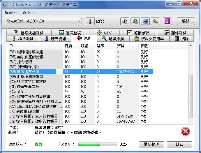Click the vertical scrollbar thumb
201x153 pixels.
191,96
